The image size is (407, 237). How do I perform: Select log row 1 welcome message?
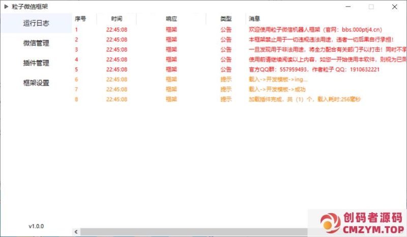coord(315,30)
